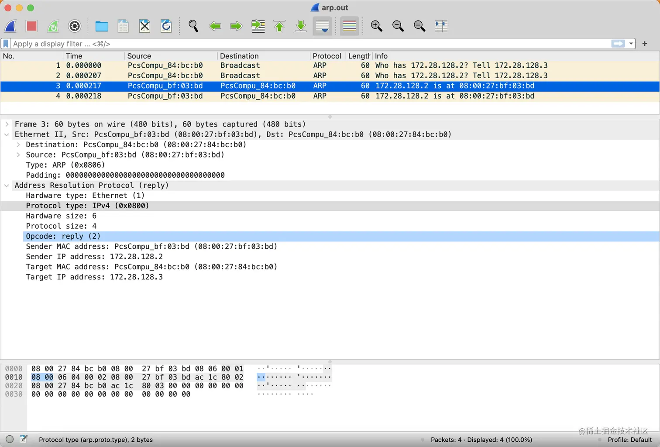The height and width of the screenshot is (447, 660).
Task: Toggle auto-scroll during live capture
Action: [323, 26]
